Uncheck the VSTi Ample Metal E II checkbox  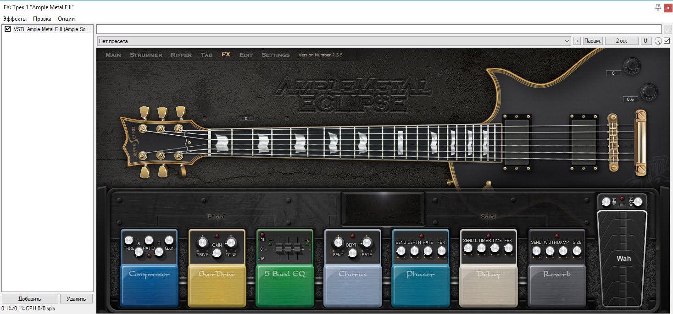pyautogui.click(x=8, y=29)
